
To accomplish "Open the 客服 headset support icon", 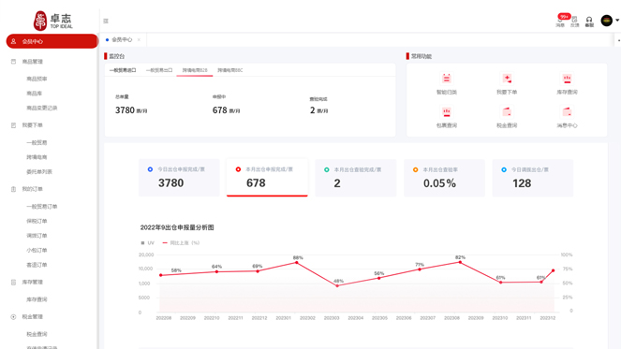I will click(589, 22).
